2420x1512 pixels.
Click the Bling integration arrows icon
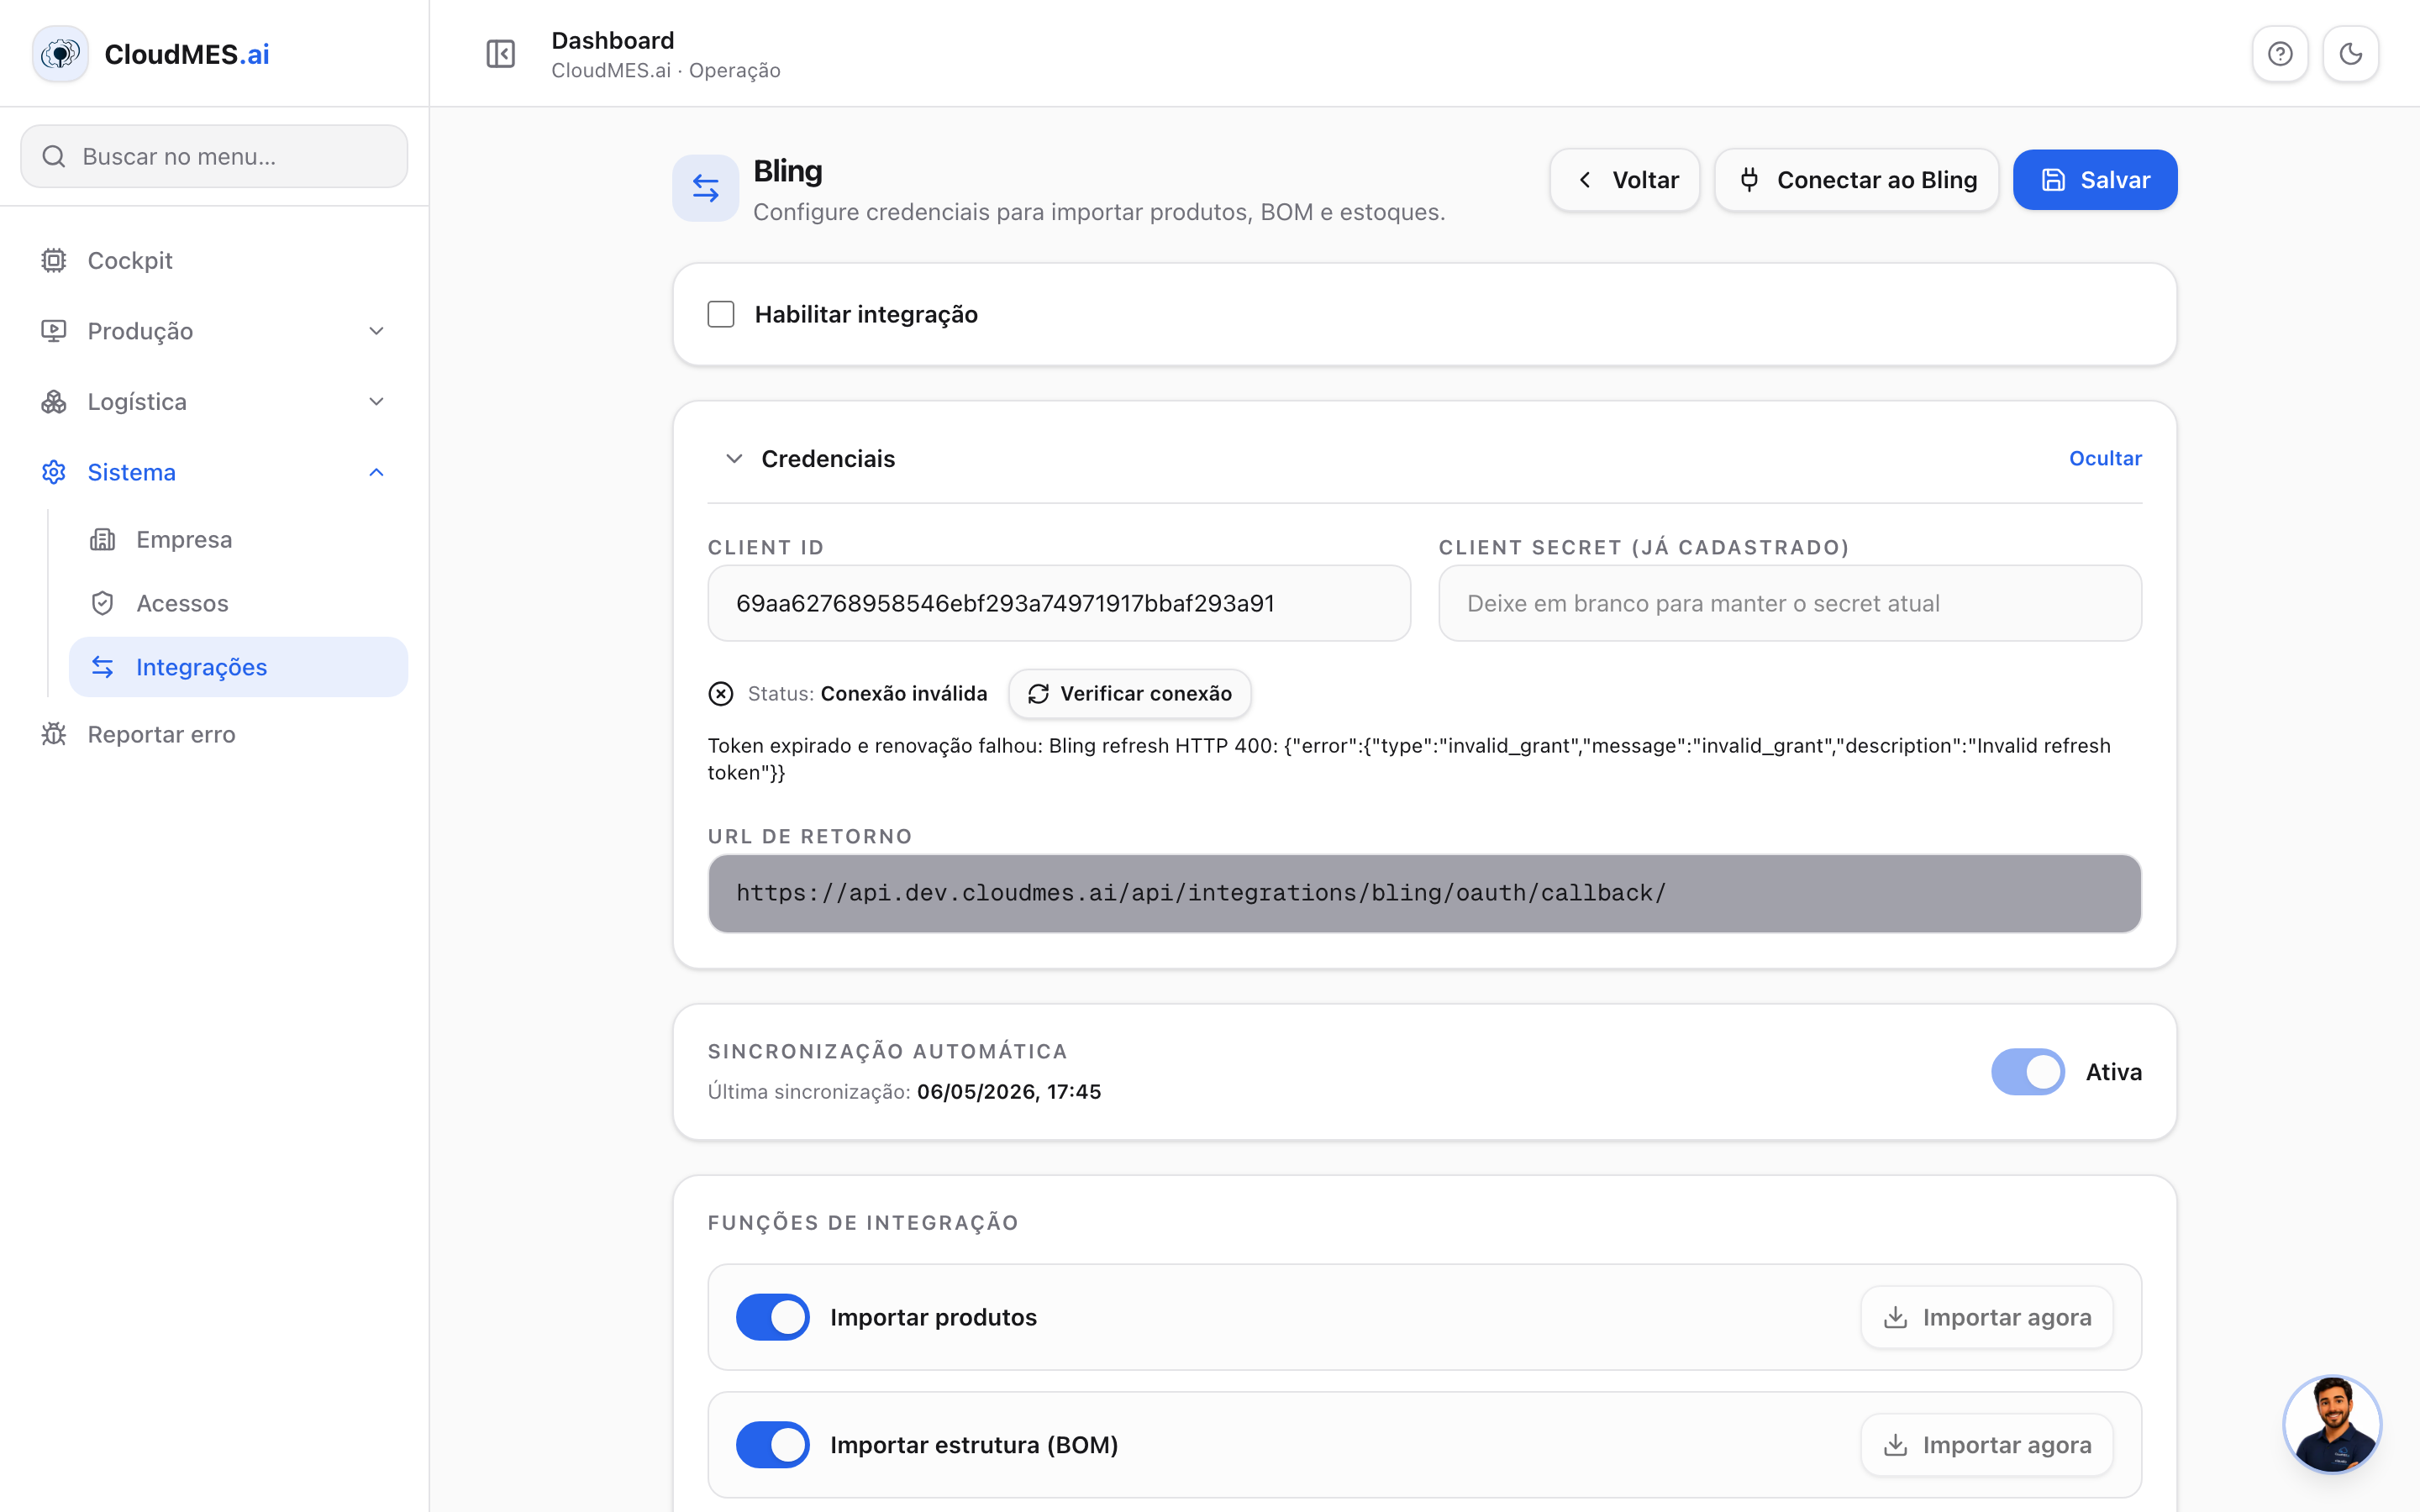pyautogui.click(x=705, y=187)
